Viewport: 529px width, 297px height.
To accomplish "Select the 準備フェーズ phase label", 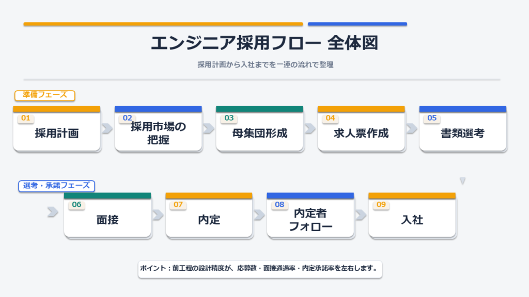I will (x=45, y=95).
